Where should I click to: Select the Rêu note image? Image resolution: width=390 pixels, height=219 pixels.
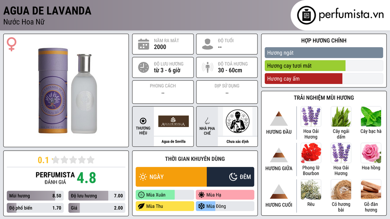tap(311, 190)
